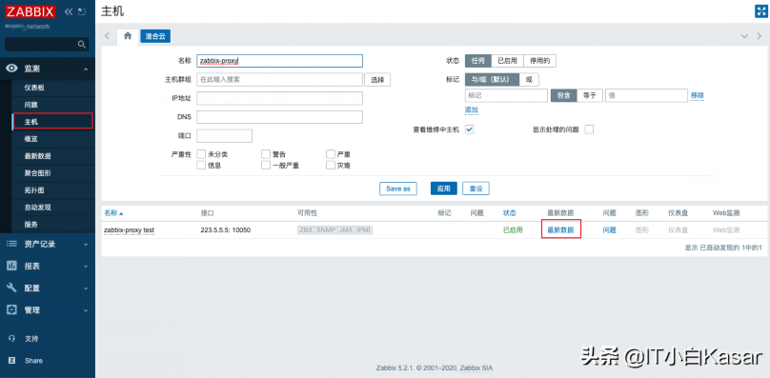Screen dimensions: 770x378
Task: Click the DNS input field
Action: 279,117
